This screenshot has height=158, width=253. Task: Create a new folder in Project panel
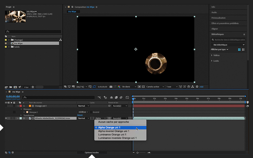[x=11, y=87]
